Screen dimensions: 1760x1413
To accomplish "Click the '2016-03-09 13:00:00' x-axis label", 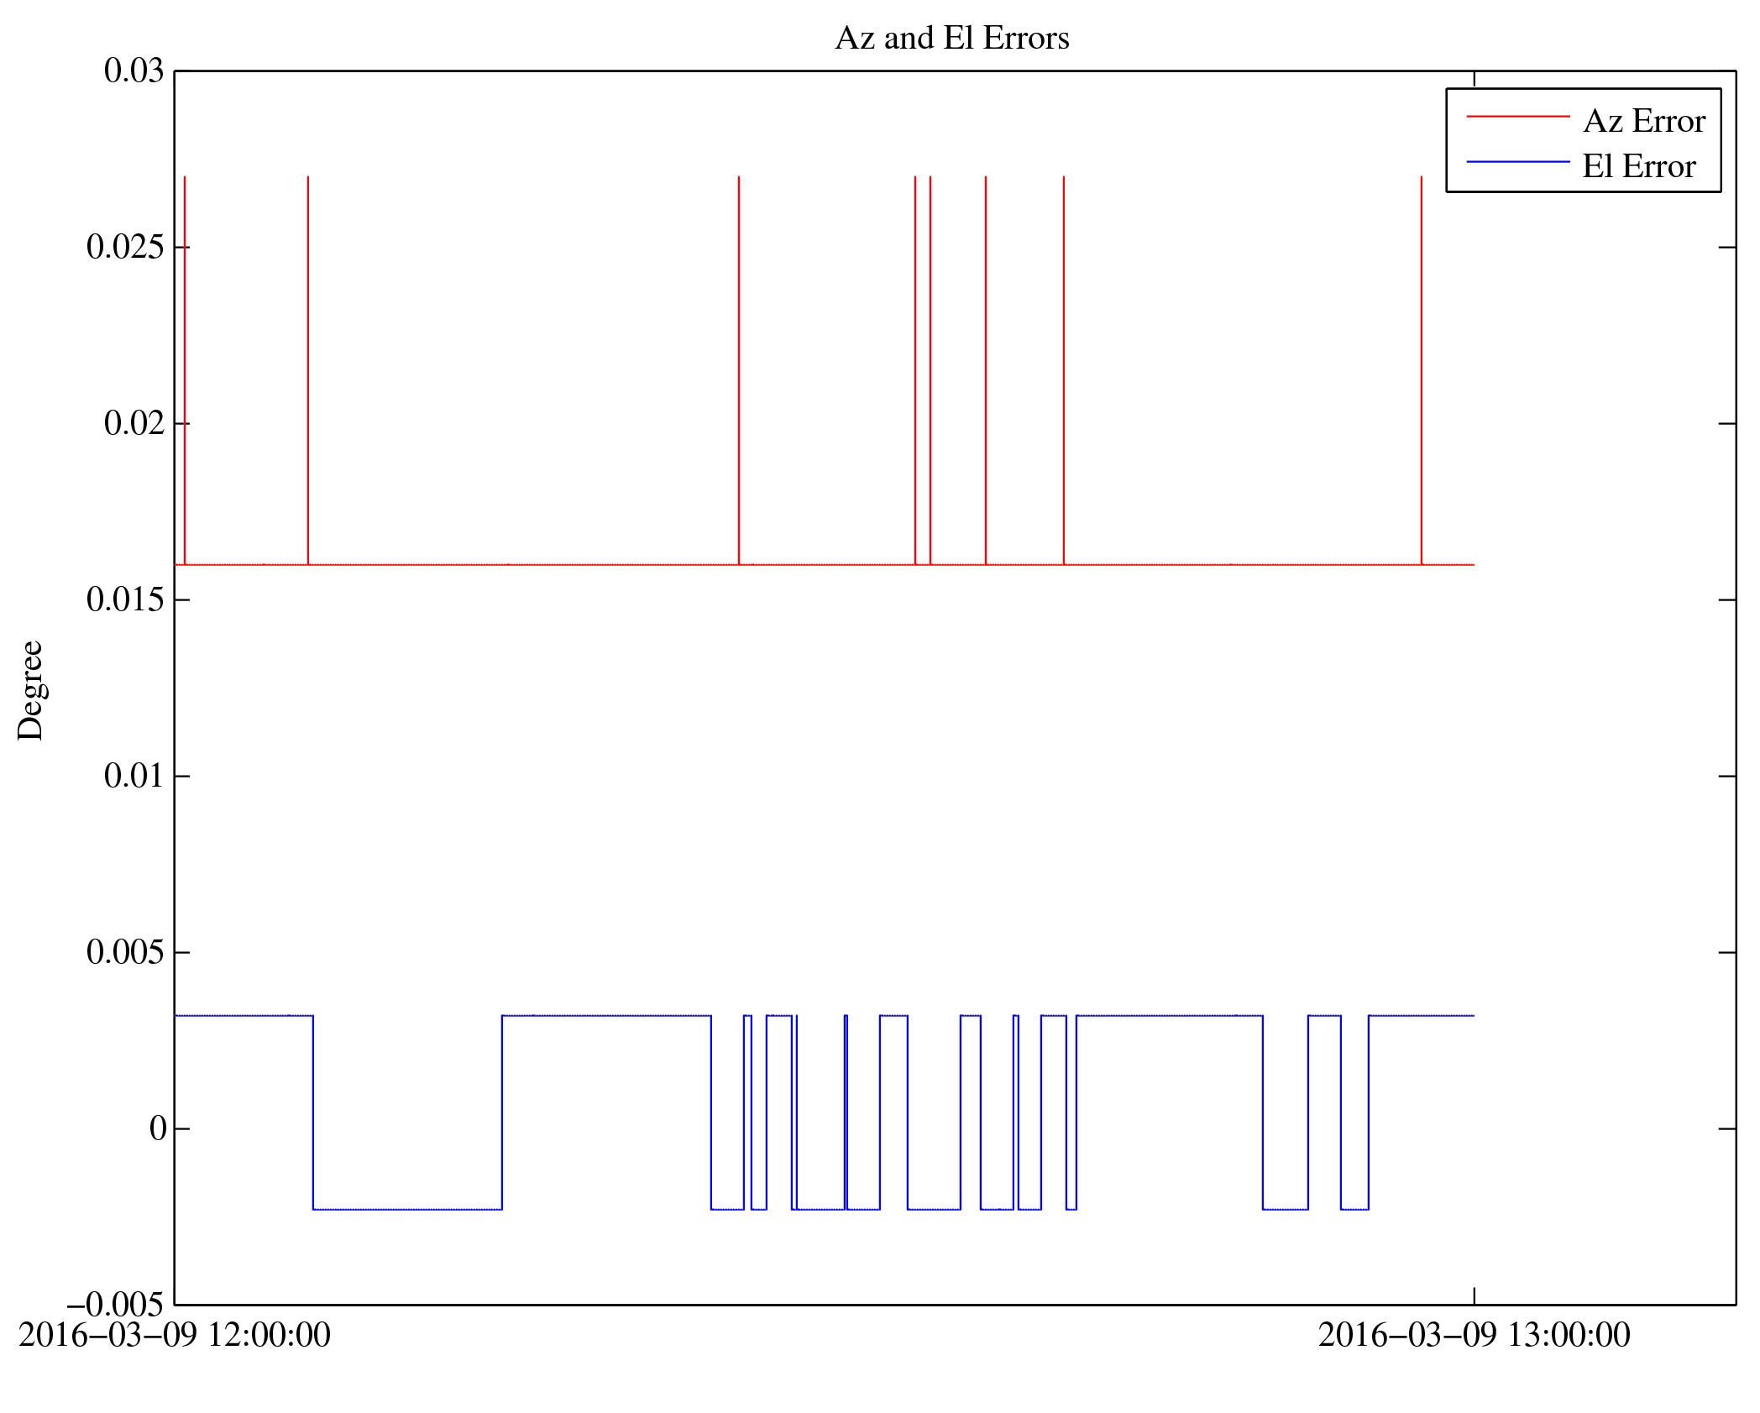I will (x=1474, y=1335).
